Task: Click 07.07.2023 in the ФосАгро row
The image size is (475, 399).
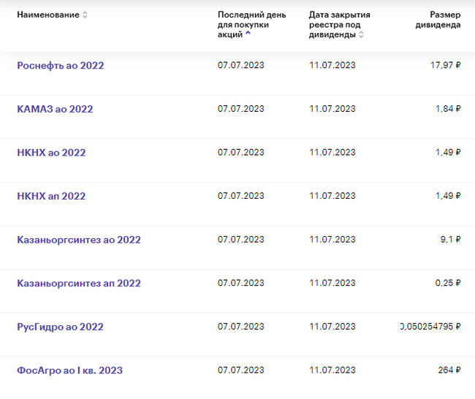Action: point(241,370)
